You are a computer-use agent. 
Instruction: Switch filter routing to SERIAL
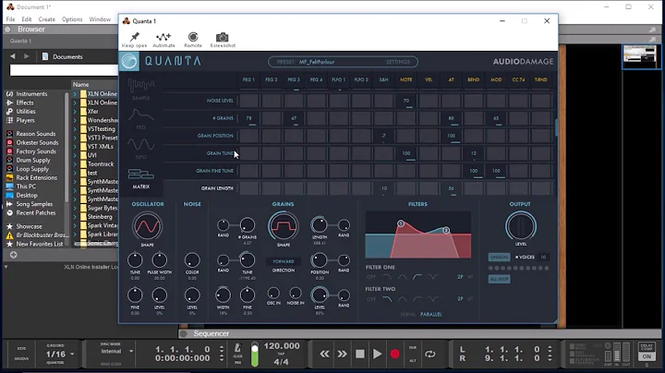pyautogui.click(x=408, y=315)
